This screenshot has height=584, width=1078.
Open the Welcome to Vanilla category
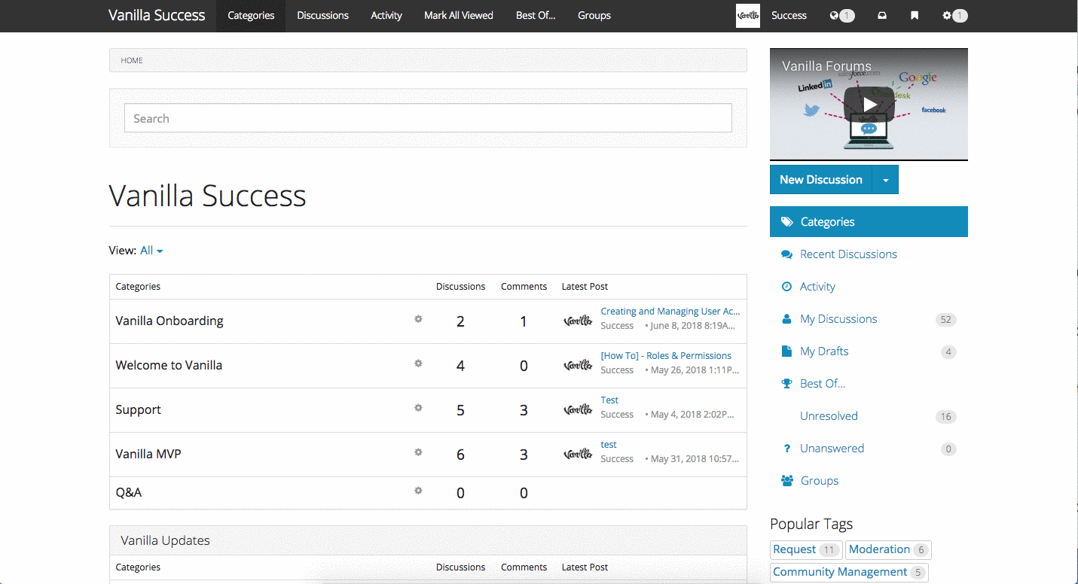pyautogui.click(x=169, y=365)
